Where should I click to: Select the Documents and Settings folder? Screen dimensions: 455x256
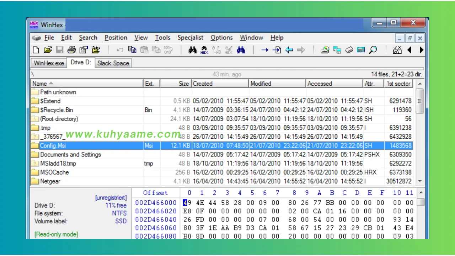[222, 154]
